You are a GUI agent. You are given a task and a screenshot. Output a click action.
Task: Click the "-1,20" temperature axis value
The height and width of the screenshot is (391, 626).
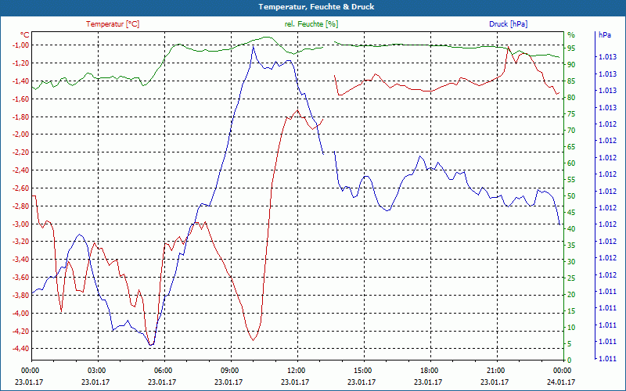21,63
